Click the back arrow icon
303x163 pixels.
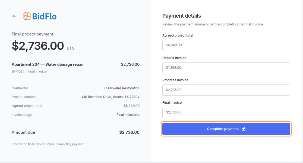click(14, 16)
